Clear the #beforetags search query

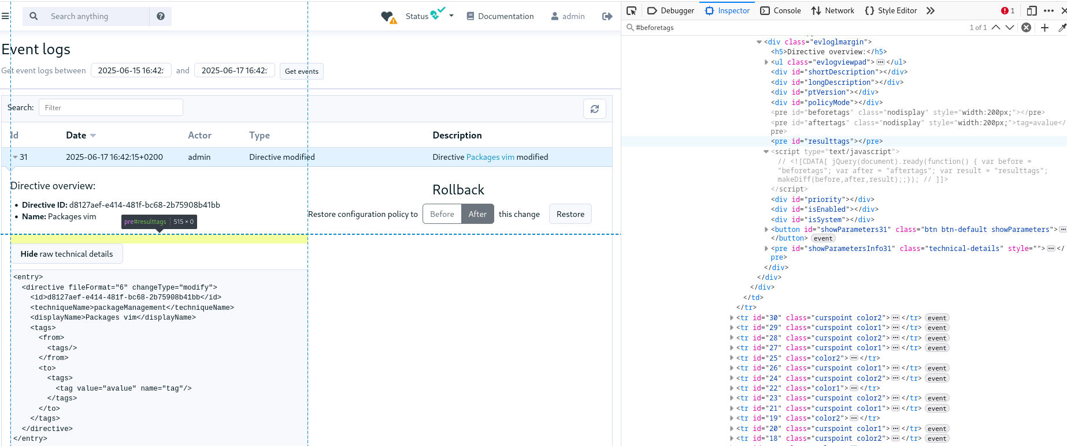1026,27
